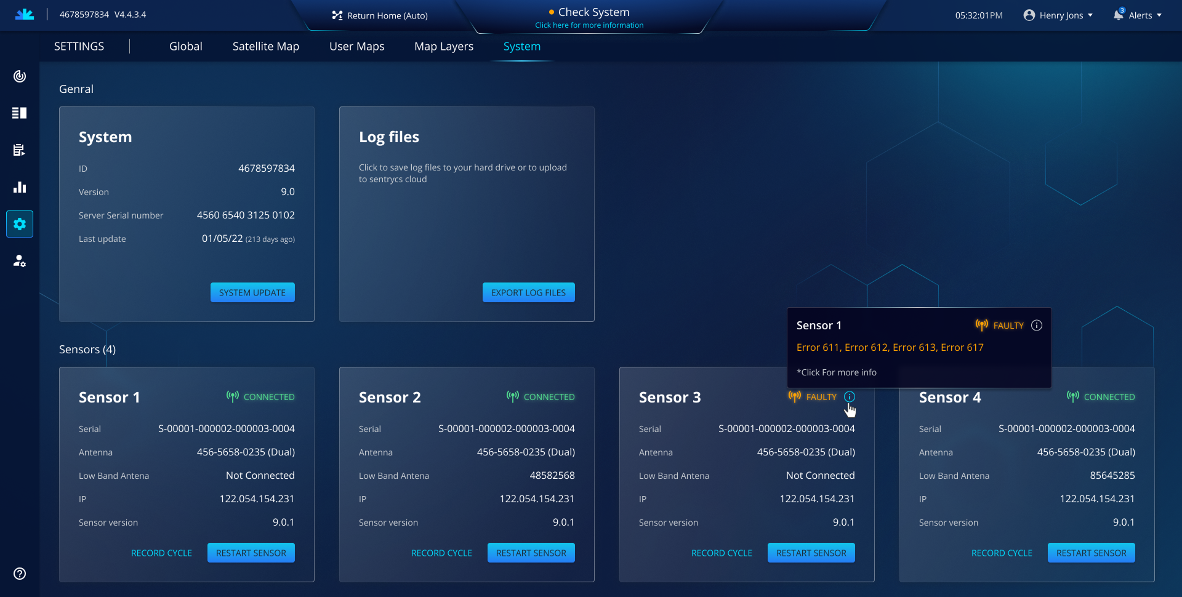1182x597 pixels.
Task: Open the Alerts dropdown menu
Action: tap(1138, 15)
